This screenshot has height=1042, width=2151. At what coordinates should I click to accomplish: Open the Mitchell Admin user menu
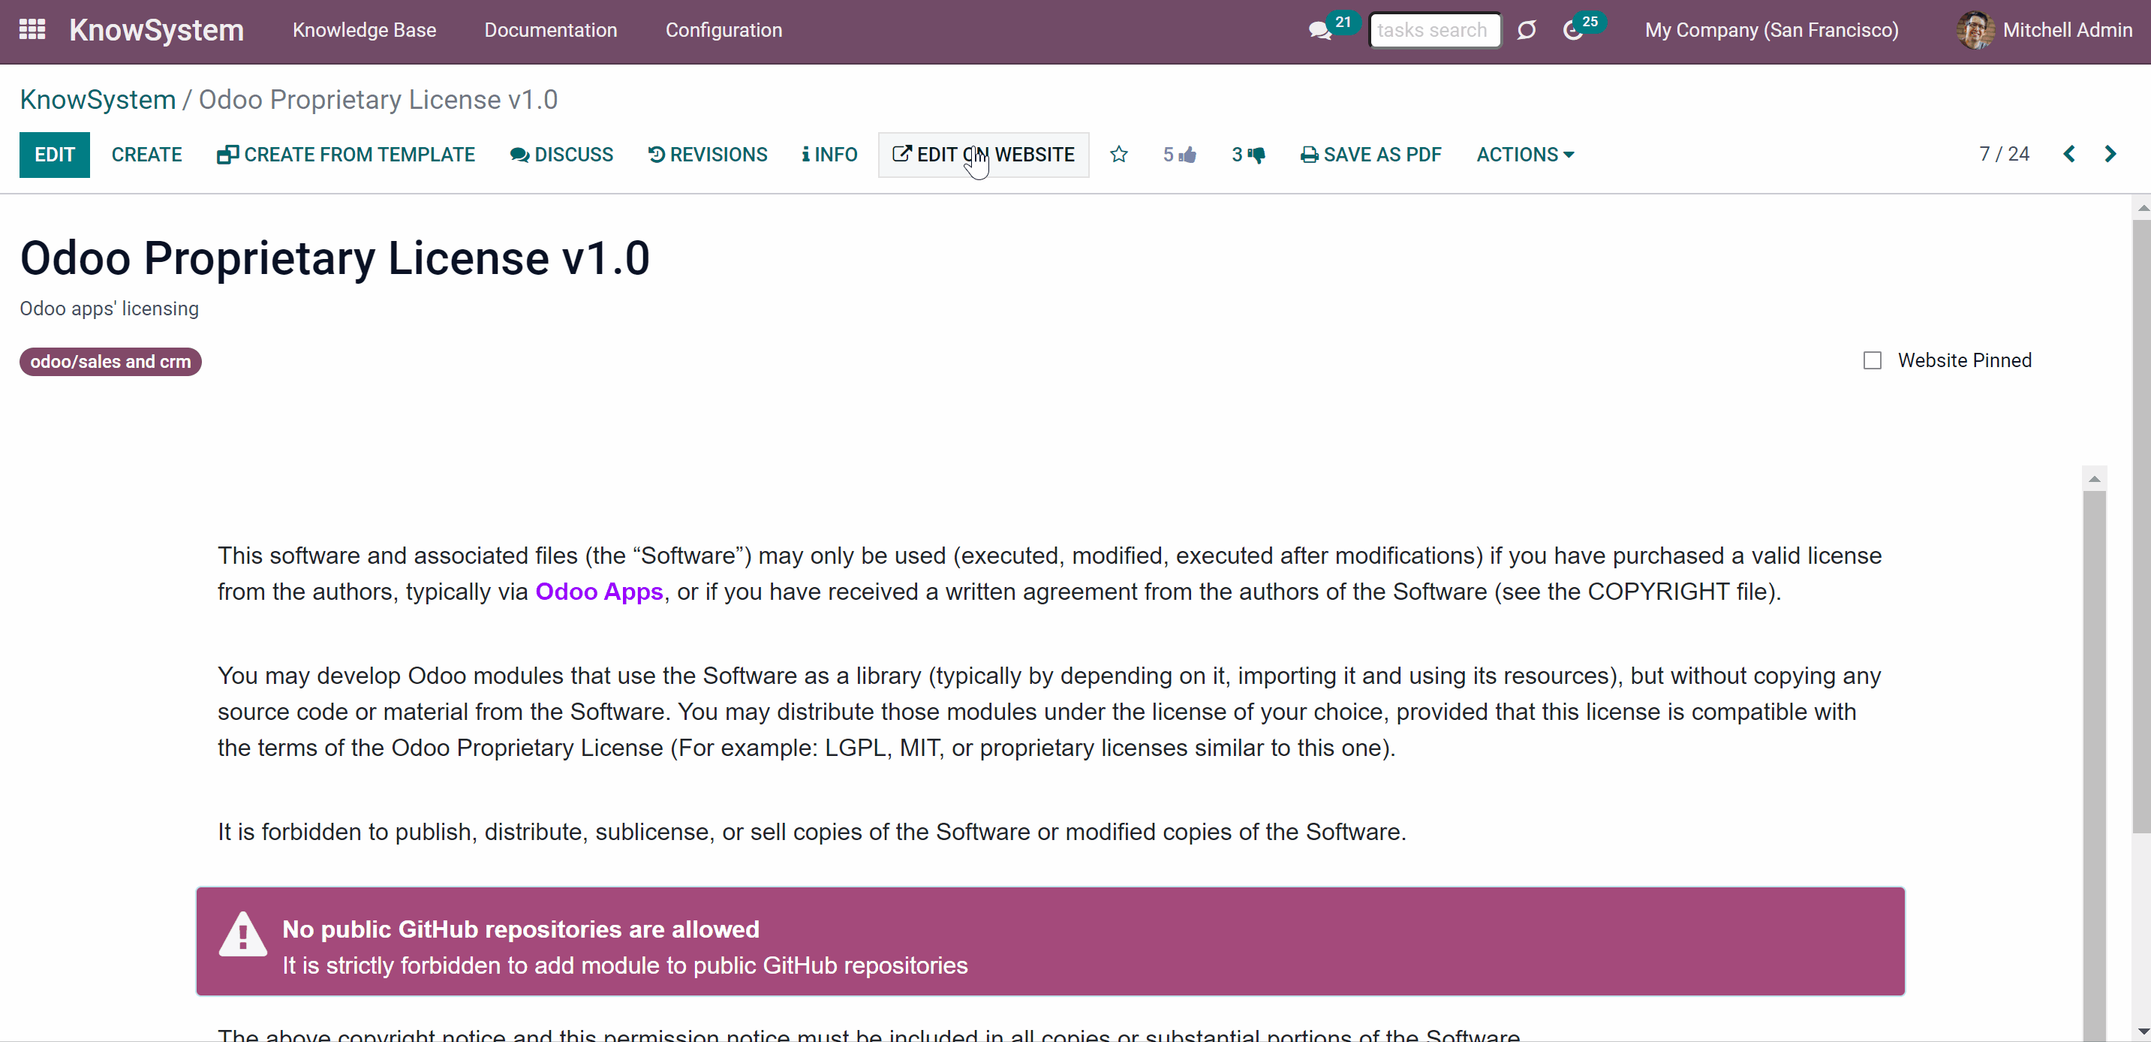2045,31
